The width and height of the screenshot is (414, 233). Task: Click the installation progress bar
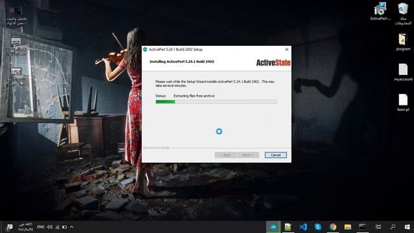pyautogui.click(x=216, y=102)
